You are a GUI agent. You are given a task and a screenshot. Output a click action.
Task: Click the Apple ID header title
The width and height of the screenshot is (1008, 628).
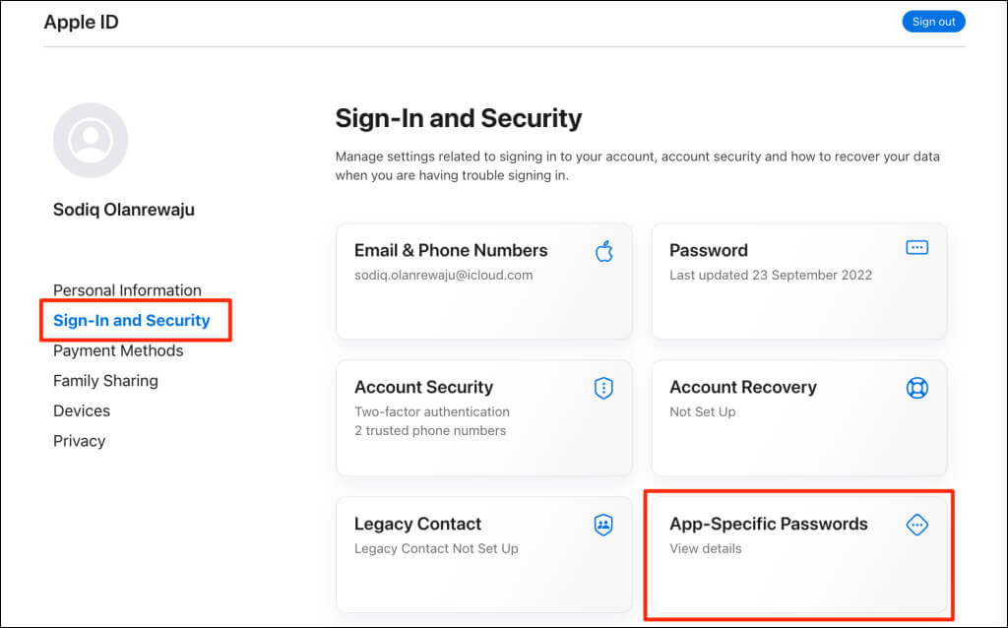[x=81, y=22]
